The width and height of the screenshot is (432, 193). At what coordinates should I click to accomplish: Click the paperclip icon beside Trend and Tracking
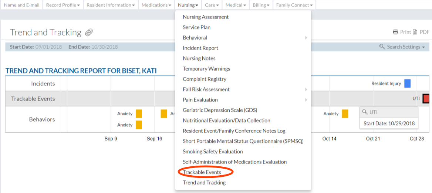[89, 33]
